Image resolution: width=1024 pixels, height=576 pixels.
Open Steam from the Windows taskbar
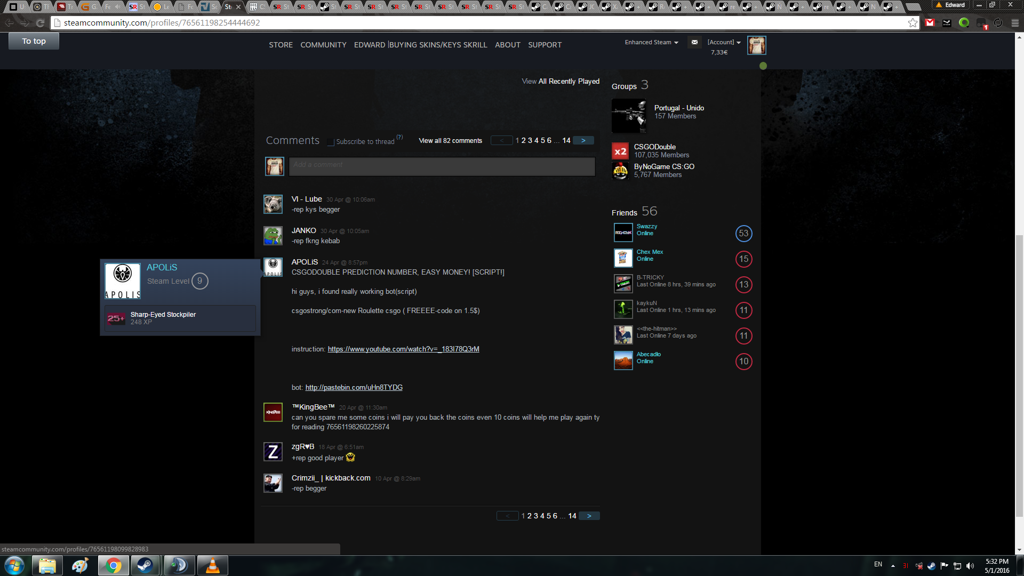click(x=145, y=565)
